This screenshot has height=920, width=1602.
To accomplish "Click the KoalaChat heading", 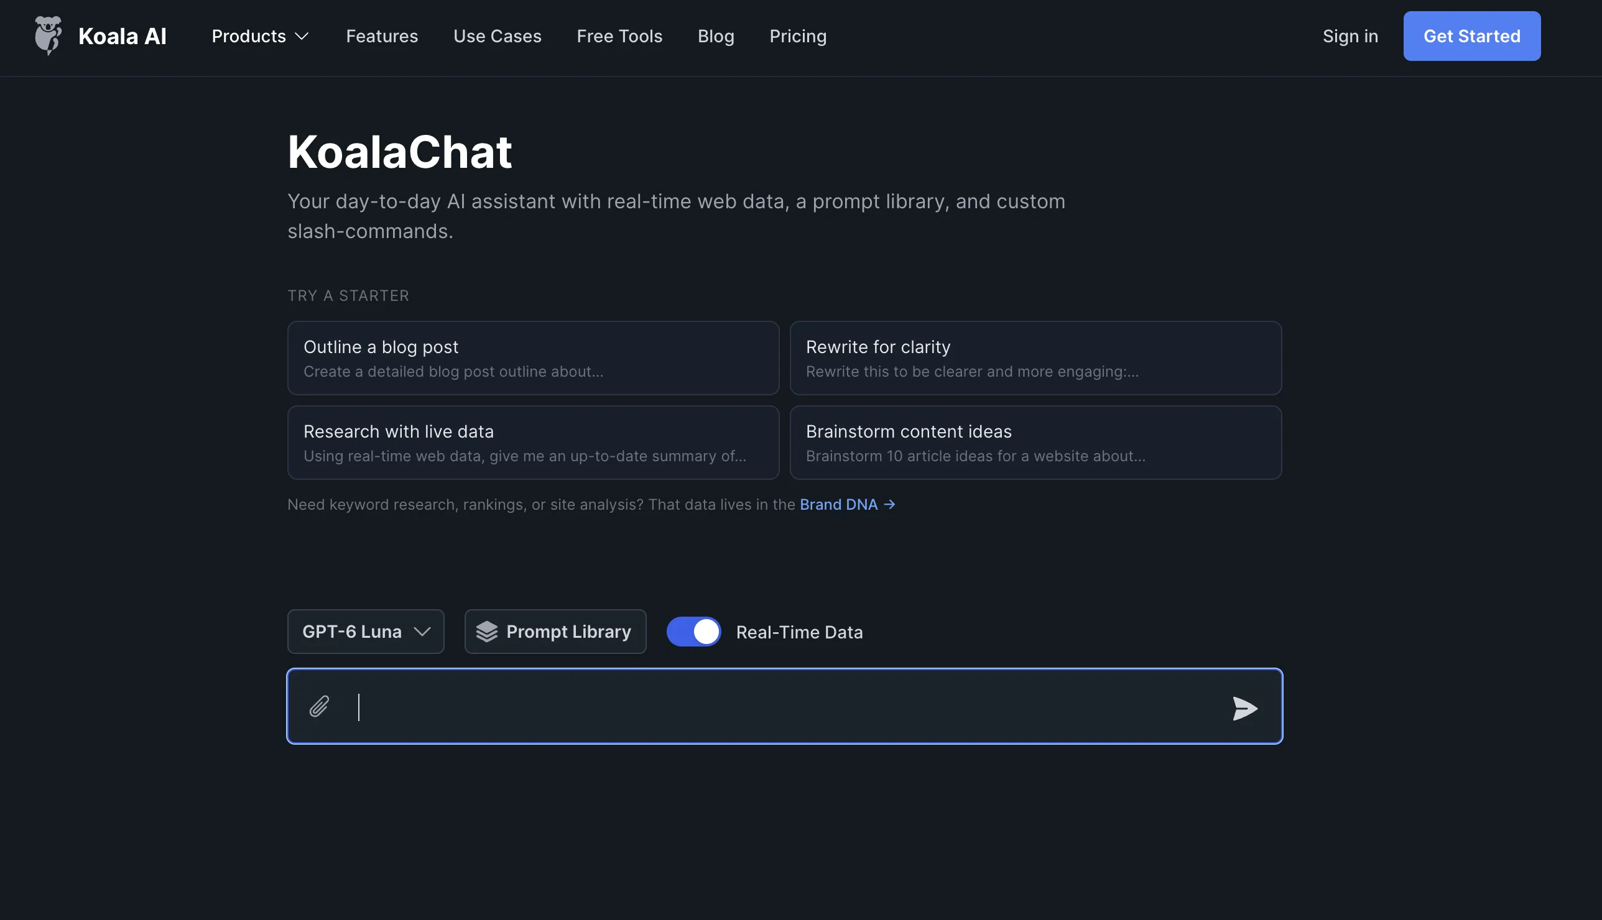I will point(399,152).
